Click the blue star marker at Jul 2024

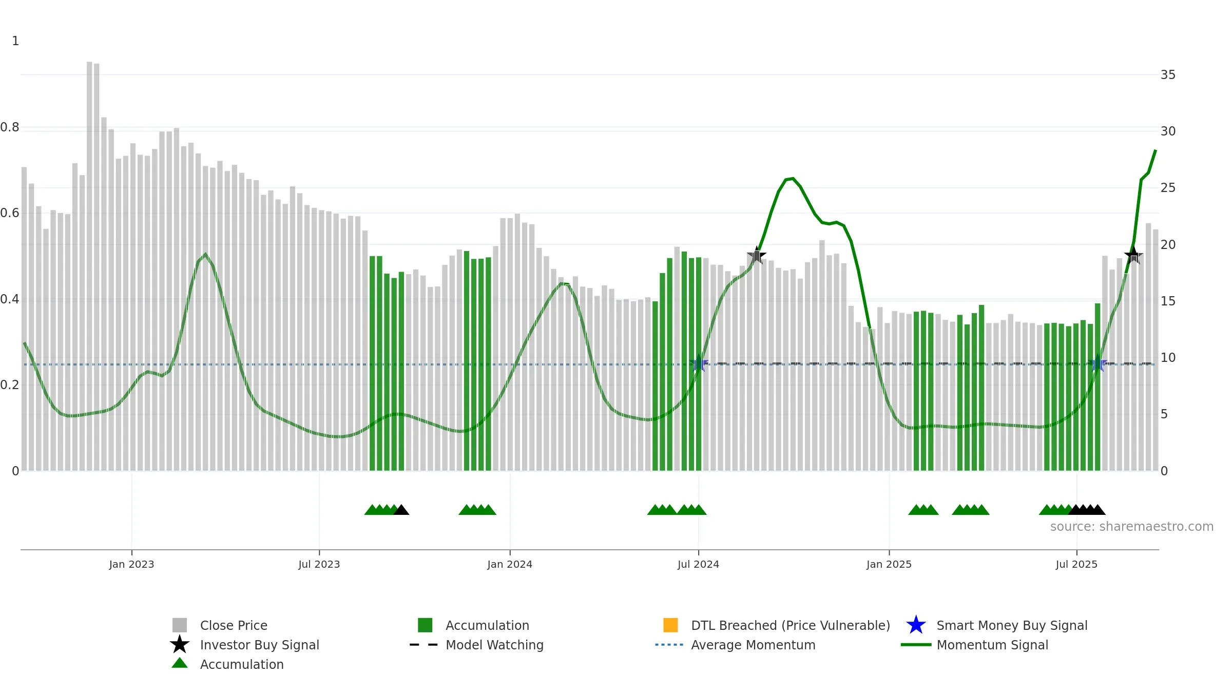pyautogui.click(x=699, y=364)
